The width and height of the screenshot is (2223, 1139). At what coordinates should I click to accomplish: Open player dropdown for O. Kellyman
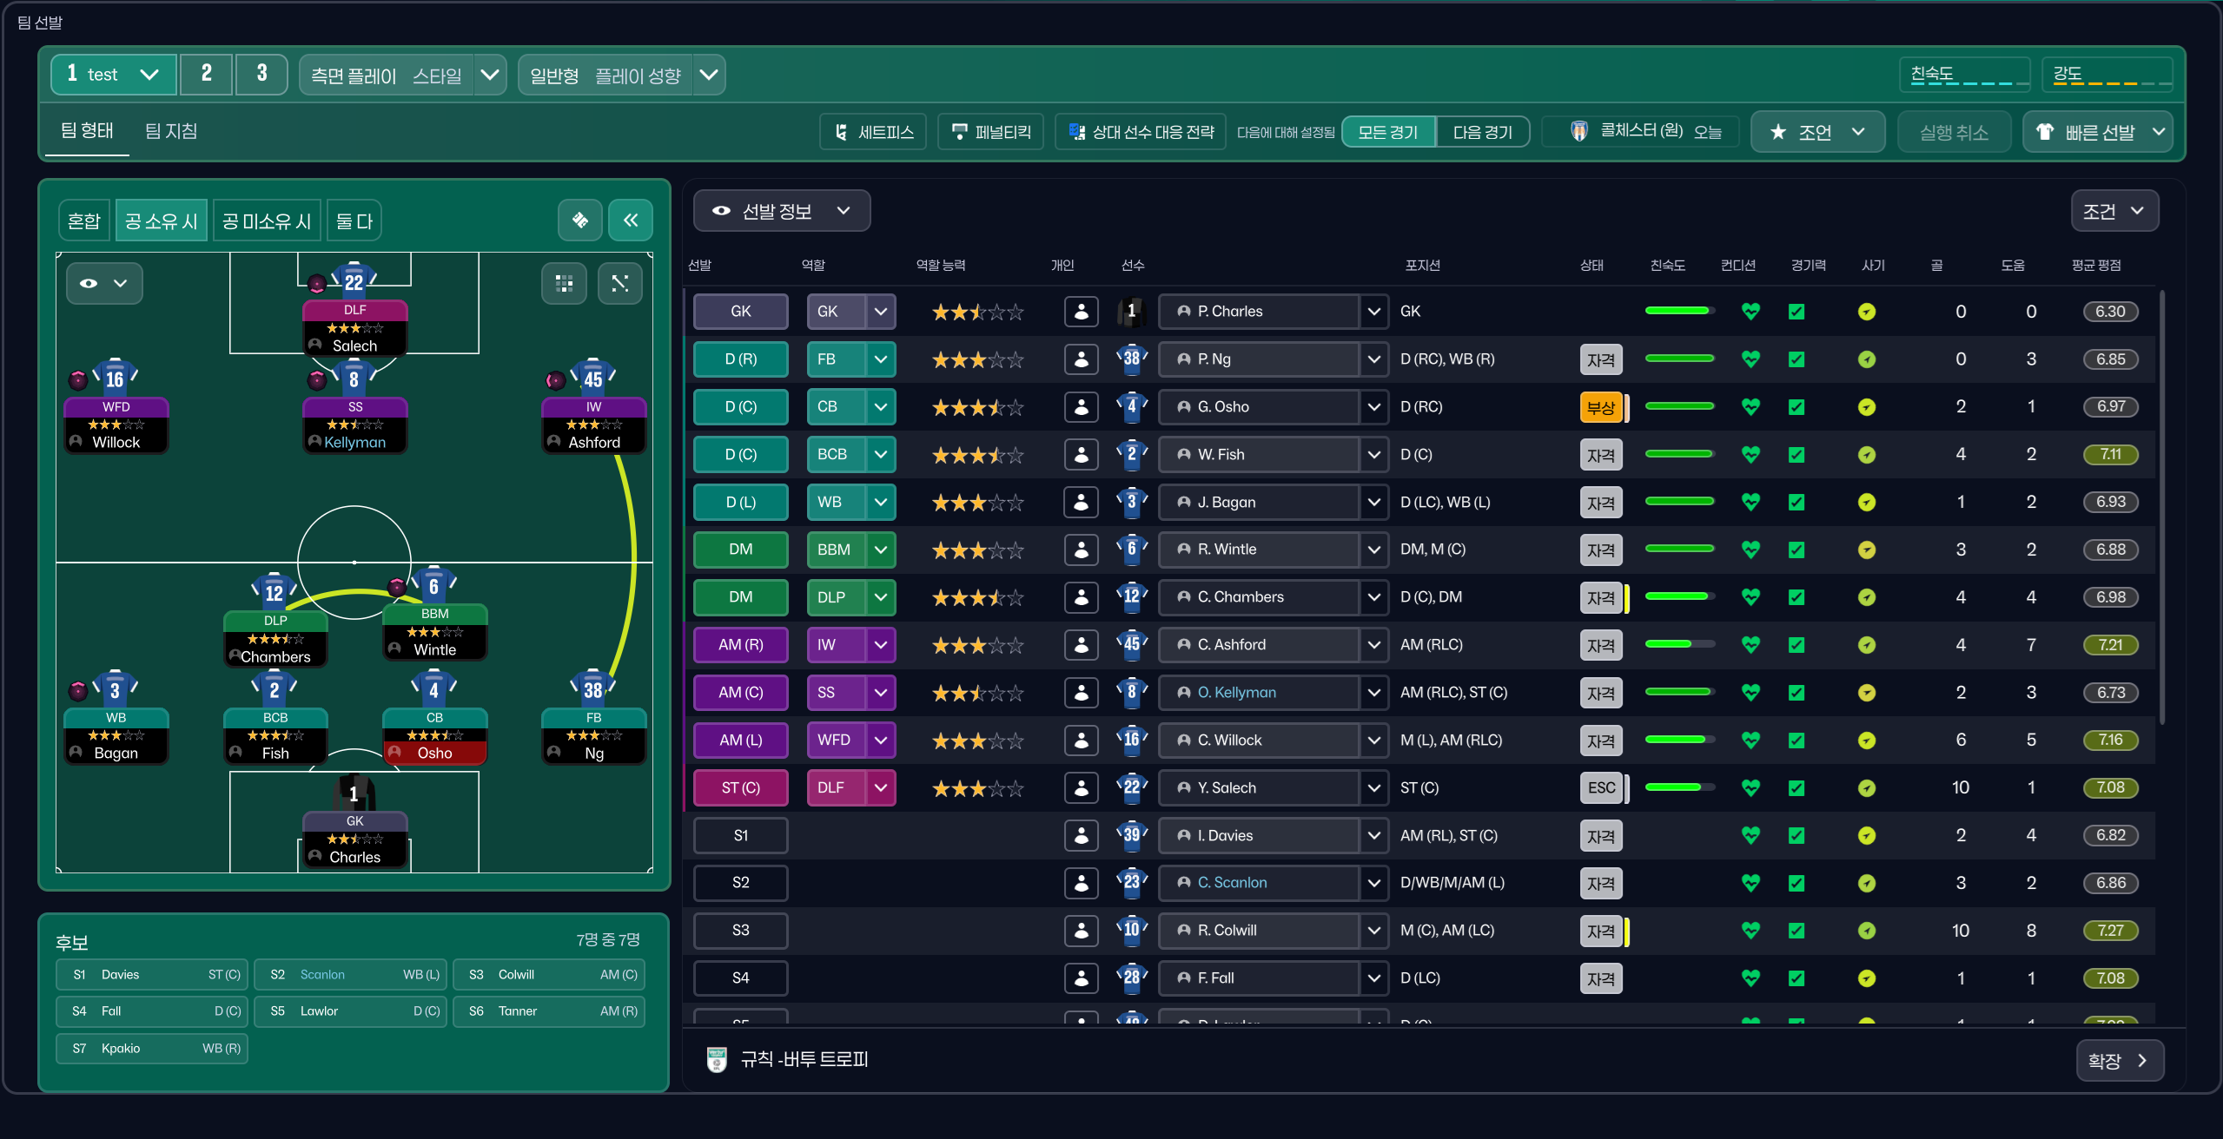point(1374,693)
